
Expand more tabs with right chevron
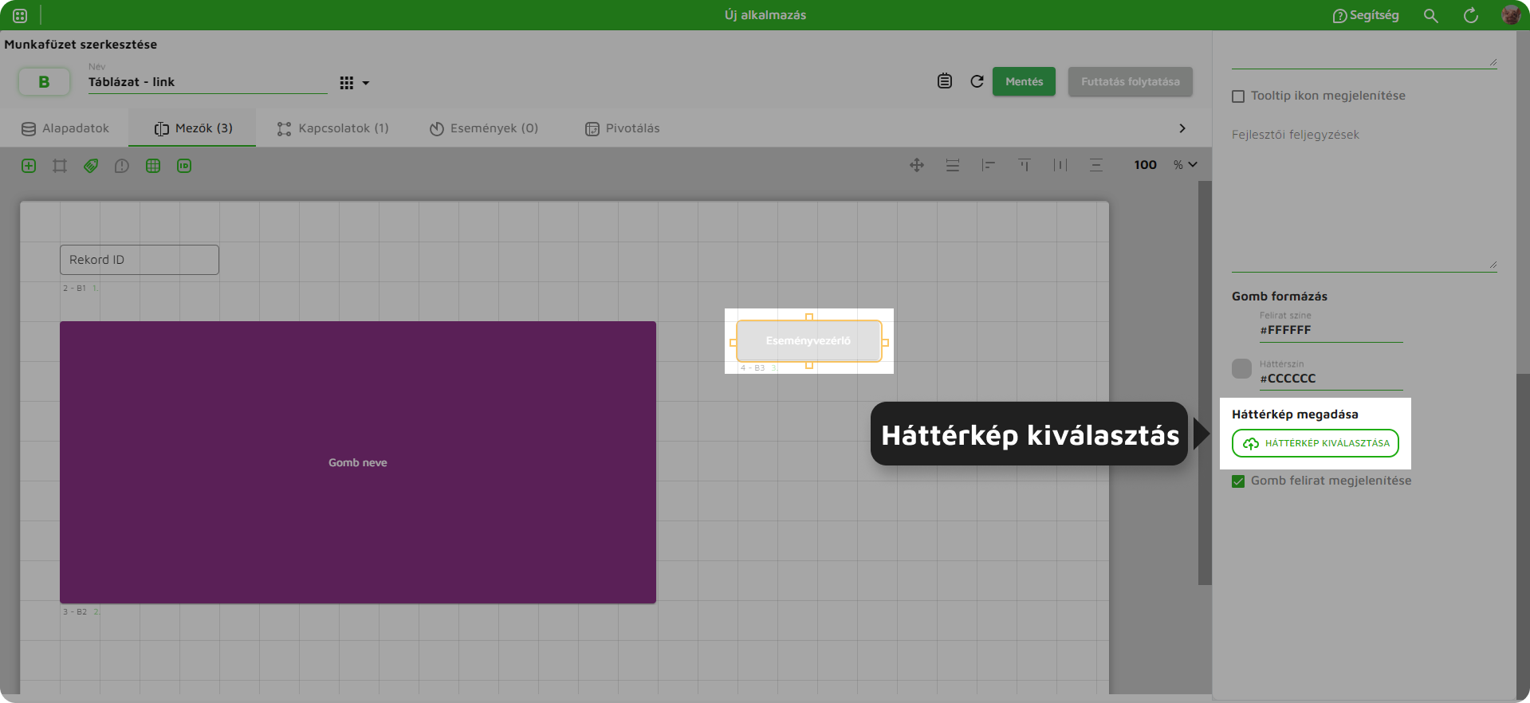1182,128
